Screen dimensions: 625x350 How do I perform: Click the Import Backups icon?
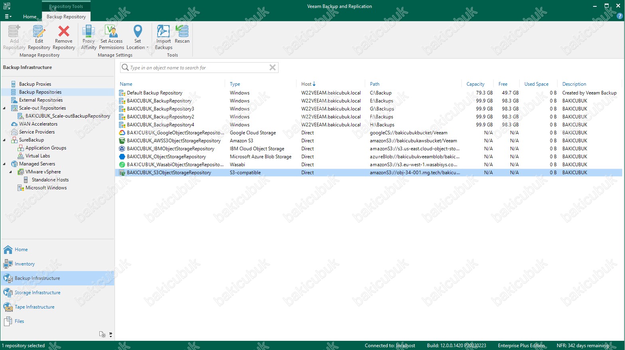click(163, 31)
